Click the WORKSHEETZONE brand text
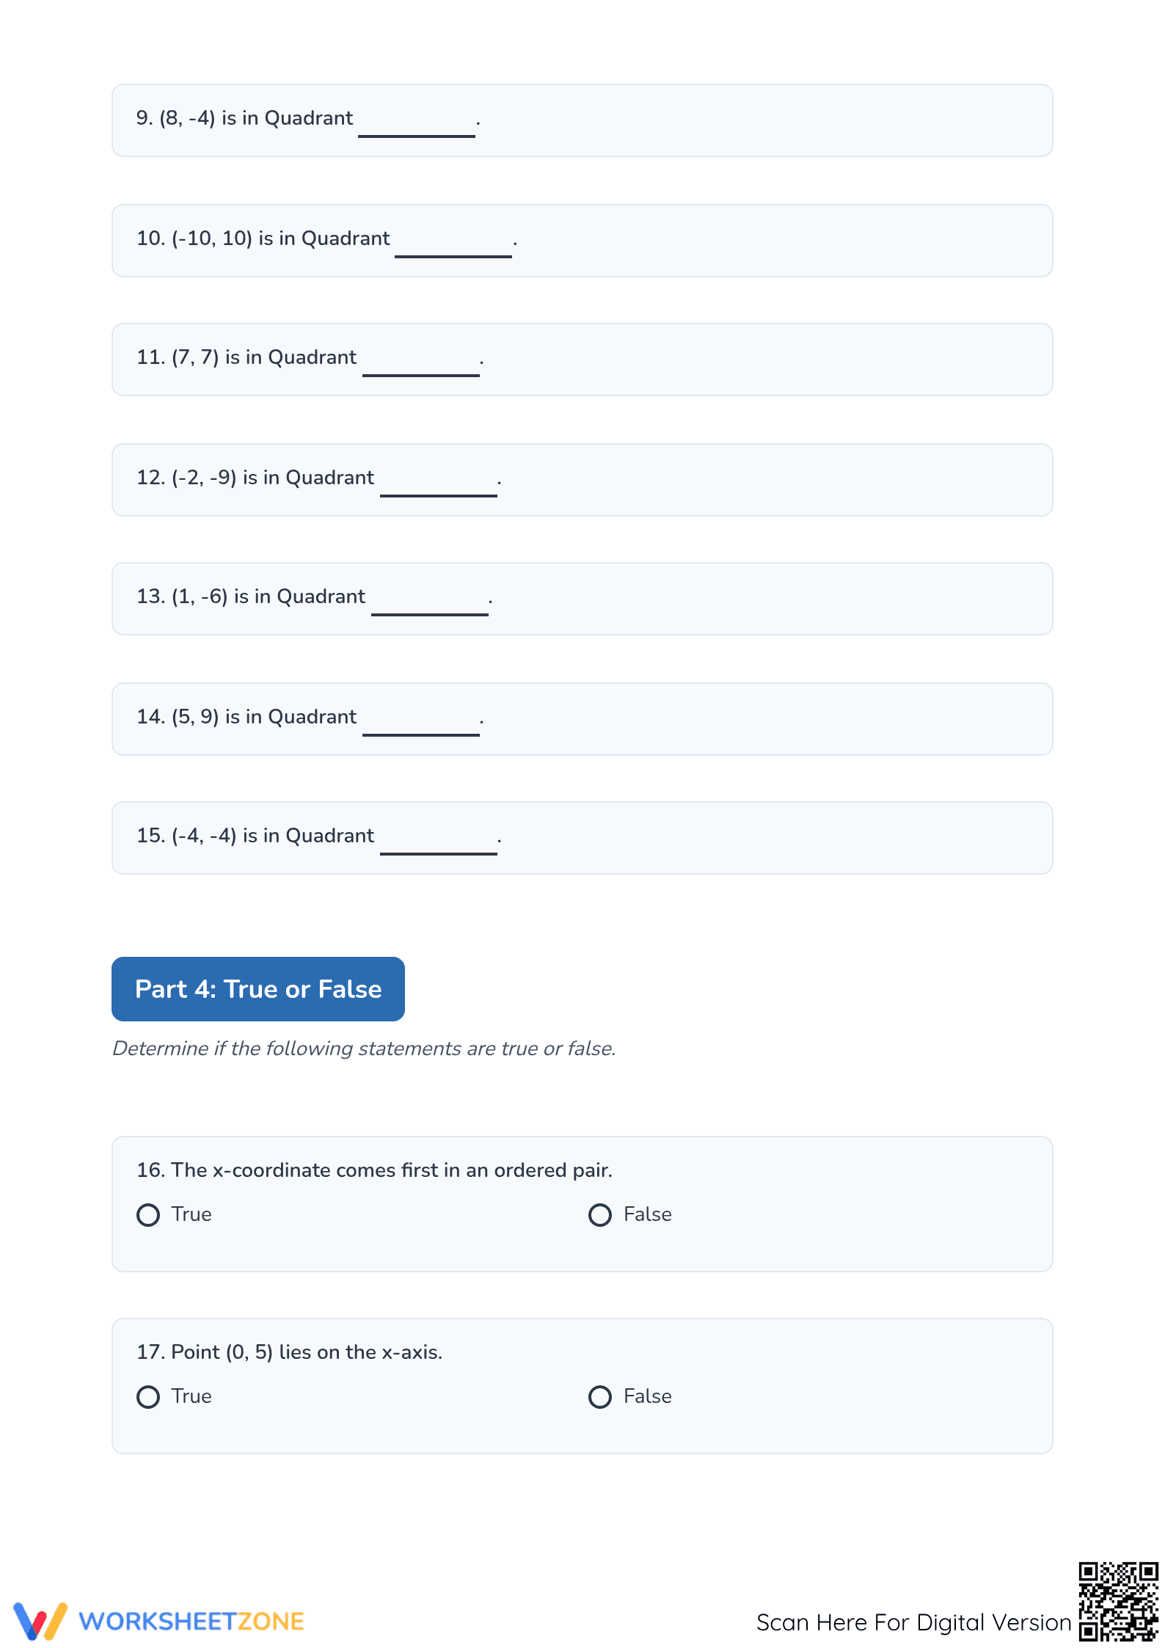The height and width of the screenshot is (1648, 1165). point(191,1622)
